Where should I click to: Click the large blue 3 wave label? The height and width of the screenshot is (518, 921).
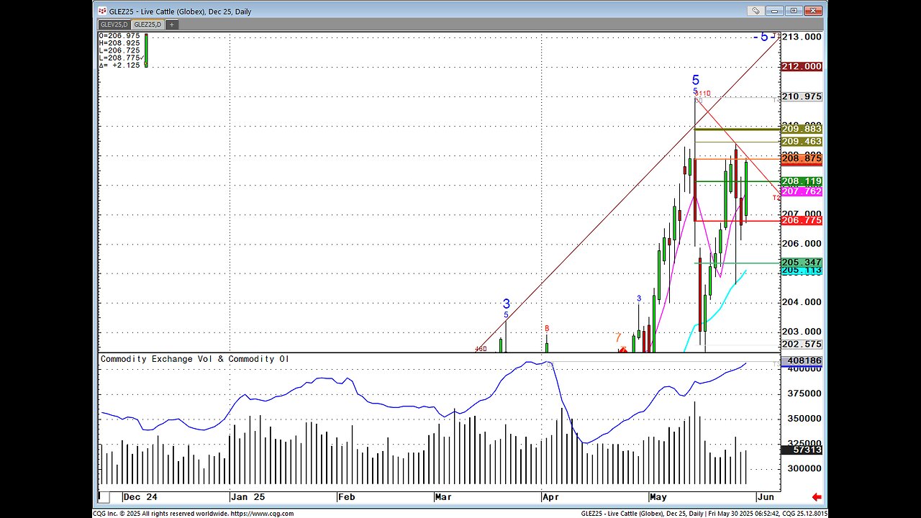tap(506, 304)
